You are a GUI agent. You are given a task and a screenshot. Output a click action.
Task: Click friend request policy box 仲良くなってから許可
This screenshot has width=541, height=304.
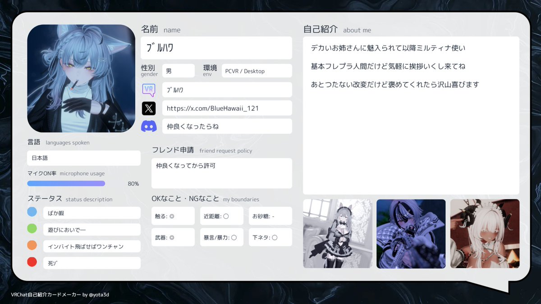click(222, 173)
